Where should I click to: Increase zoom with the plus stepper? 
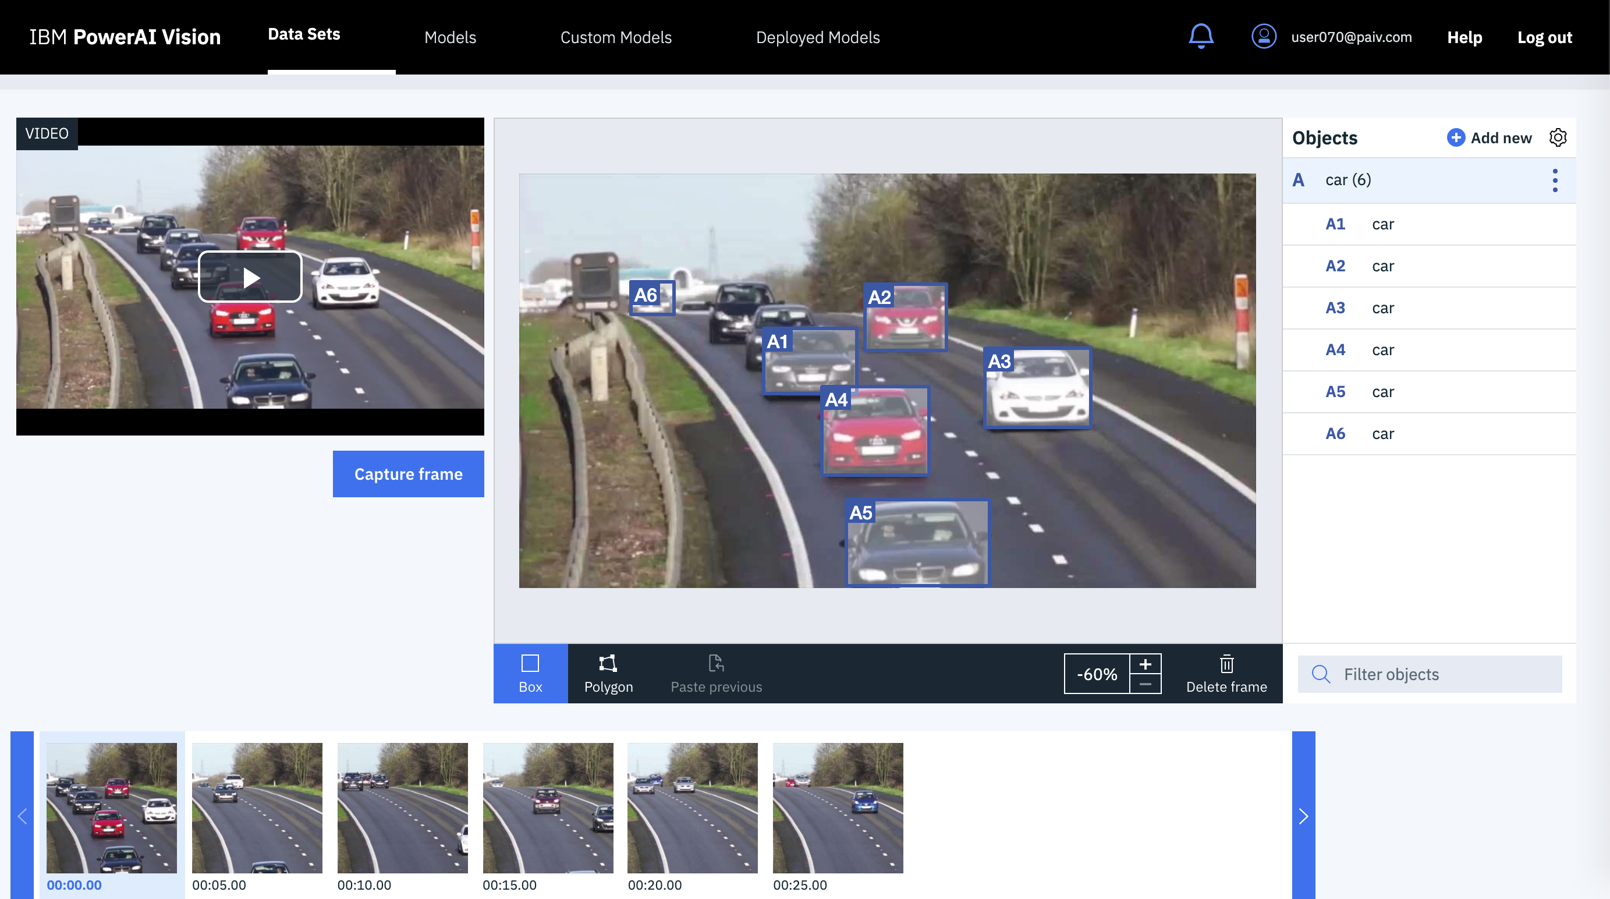click(1145, 664)
